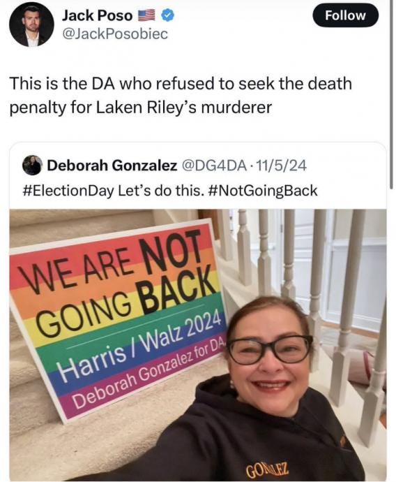The image size is (396, 482).
Task: Select the #ElectionDay hashtag
Action: [x=68, y=191]
